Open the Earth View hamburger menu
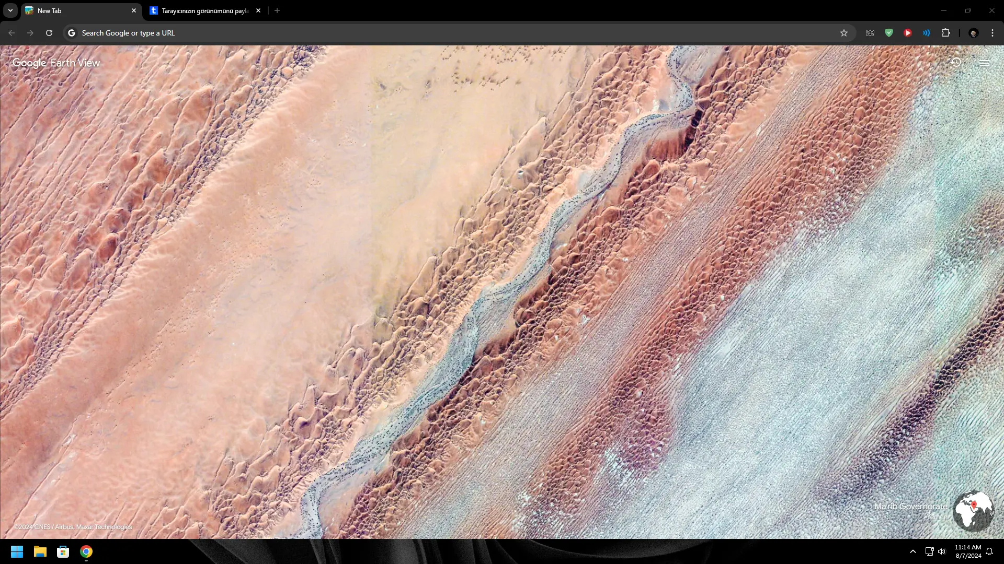This screenshot has height=564, width=1004. 984,63
